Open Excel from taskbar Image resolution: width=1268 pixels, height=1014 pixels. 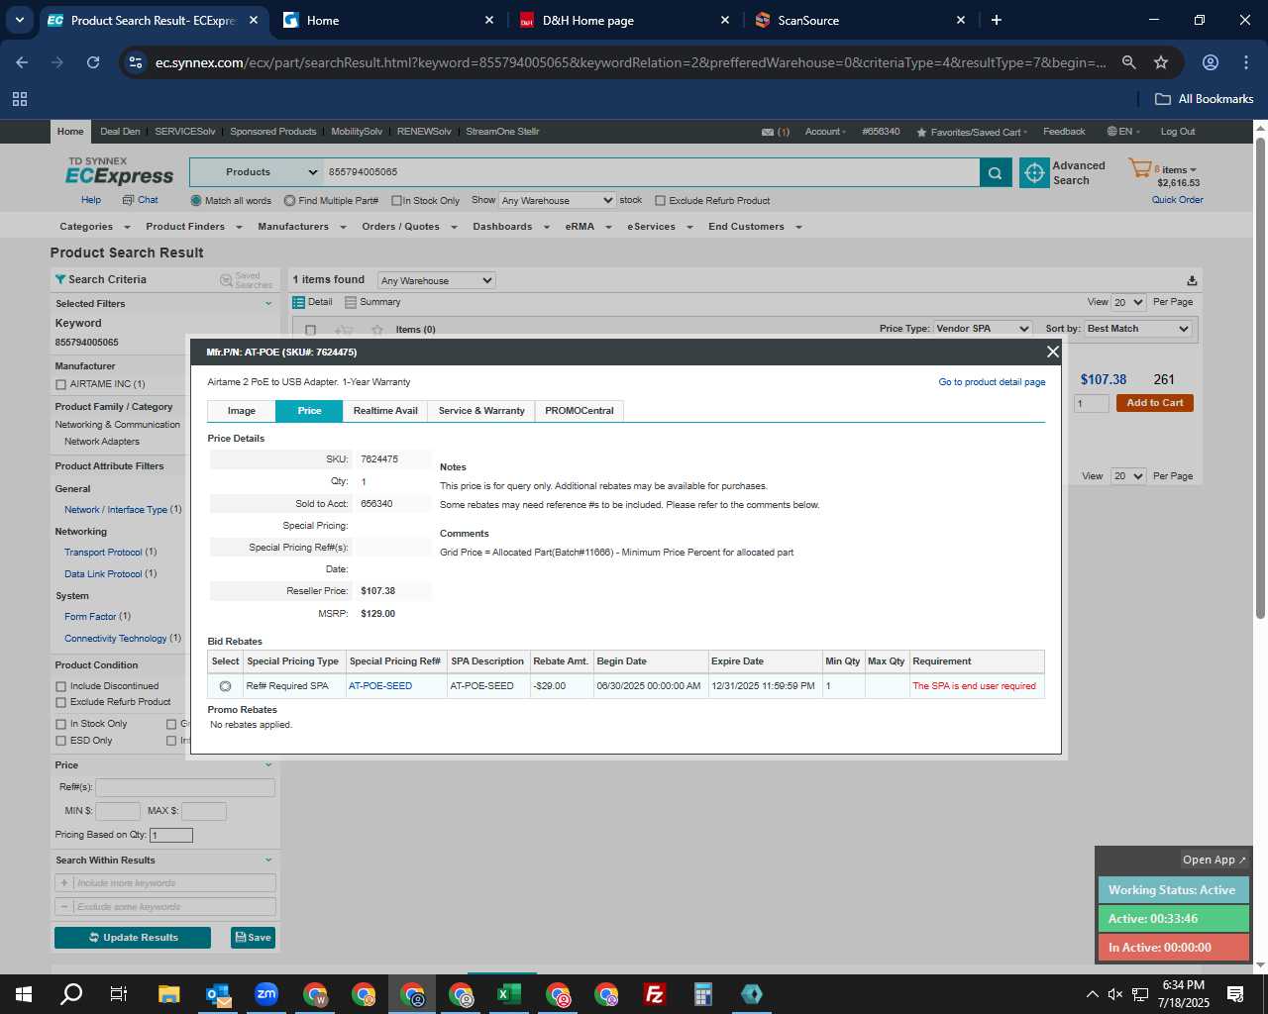click(x=509, y=994)
